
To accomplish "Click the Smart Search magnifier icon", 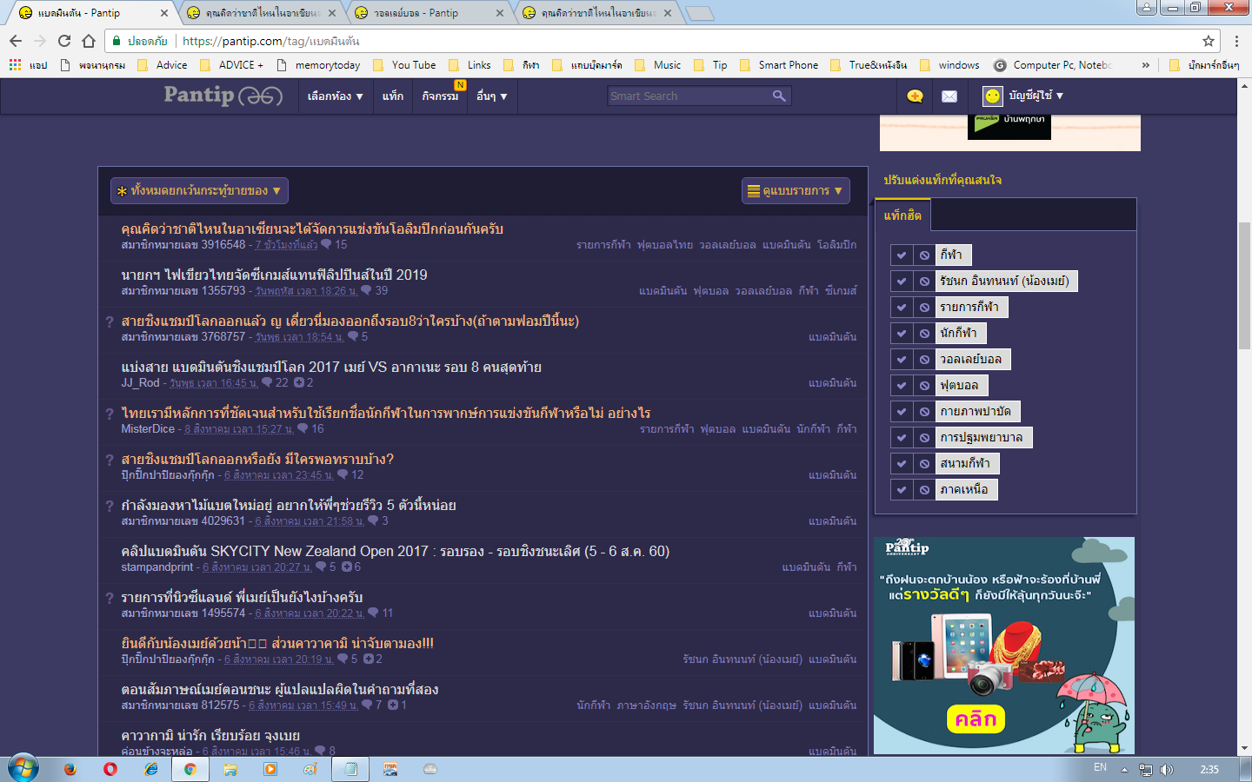I will pos(779,96).
